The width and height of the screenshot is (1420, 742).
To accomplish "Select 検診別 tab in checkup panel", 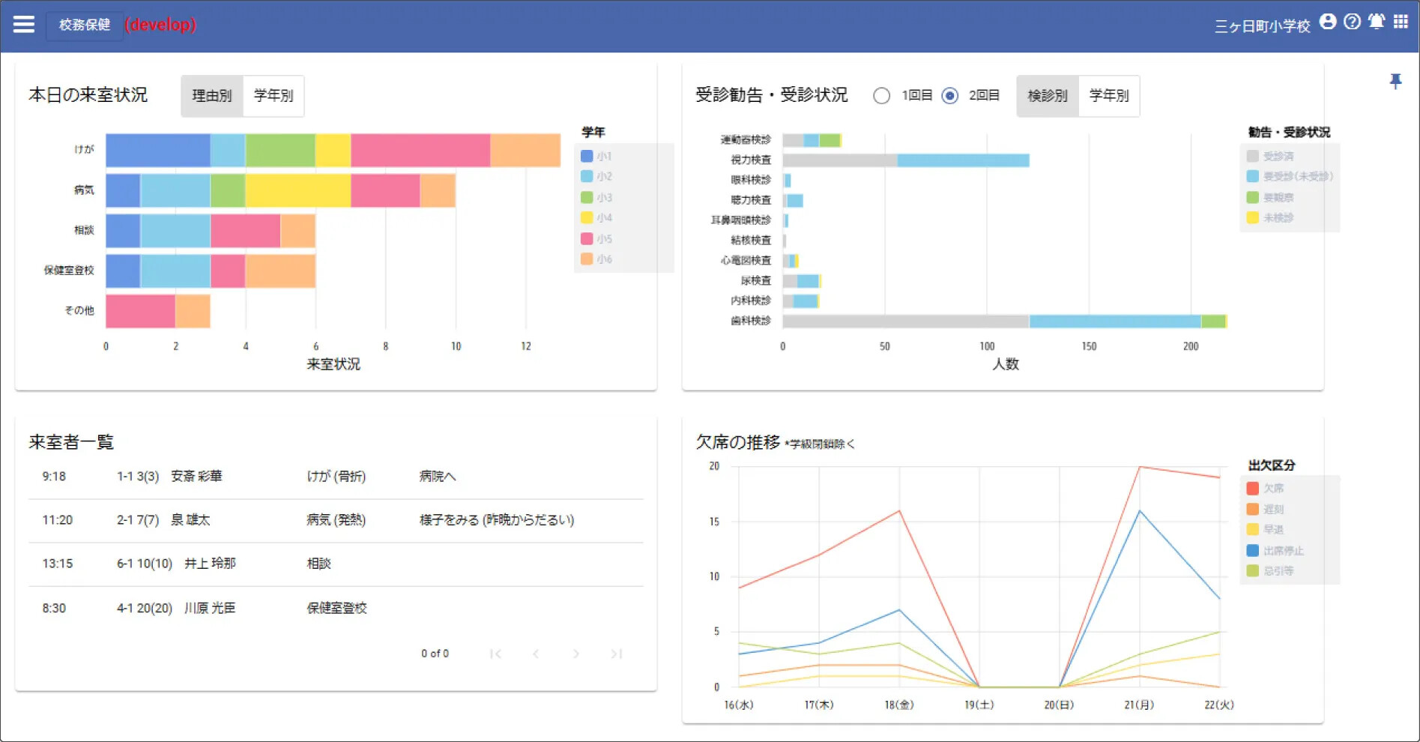I will (1047, 96).
